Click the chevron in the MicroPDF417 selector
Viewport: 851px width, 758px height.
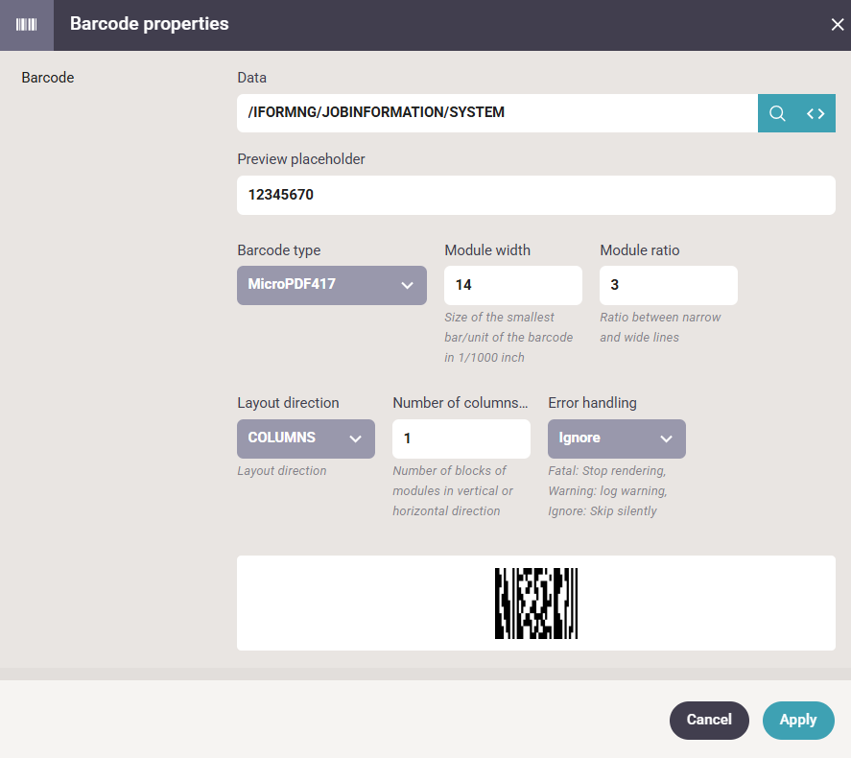407,285
